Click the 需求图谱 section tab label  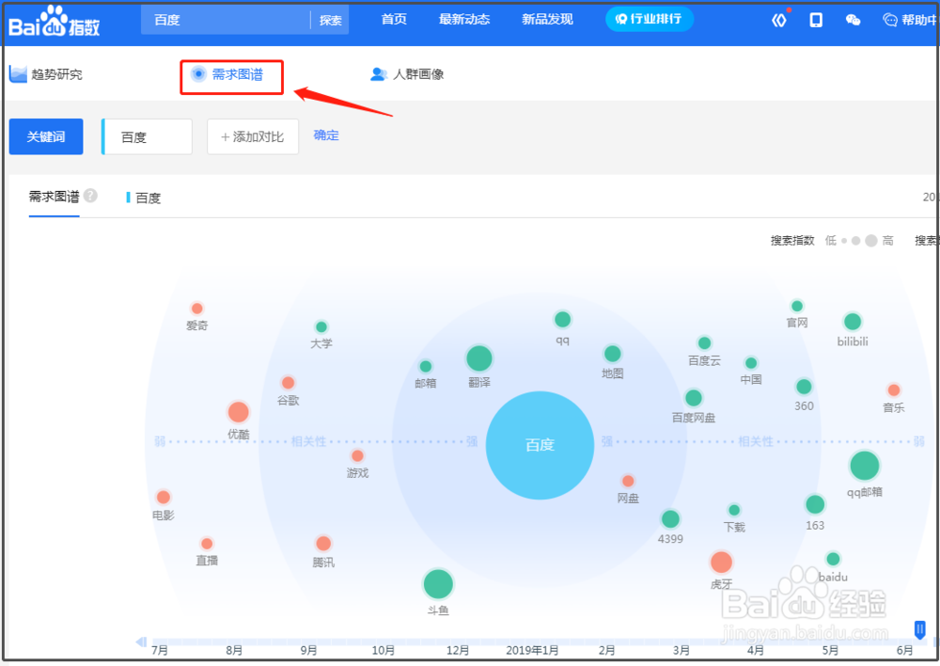pos(54,197)
